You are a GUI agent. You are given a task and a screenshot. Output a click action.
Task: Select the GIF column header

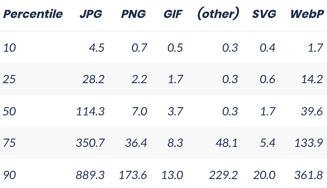pos(173,14)
